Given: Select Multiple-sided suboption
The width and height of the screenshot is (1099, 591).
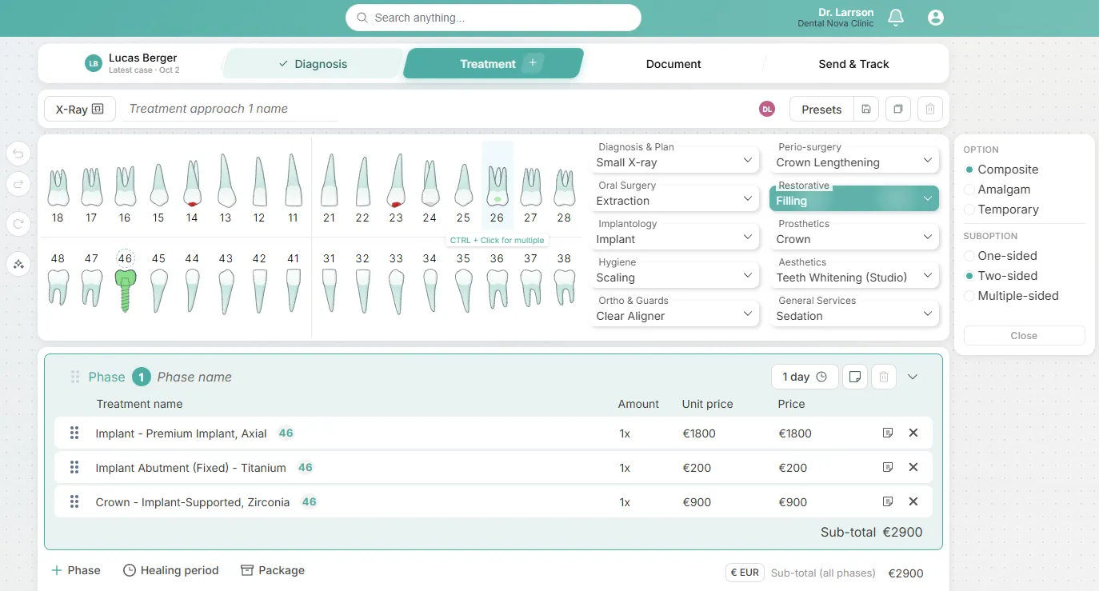Looking at the screenshot, I should [1011, 296].
